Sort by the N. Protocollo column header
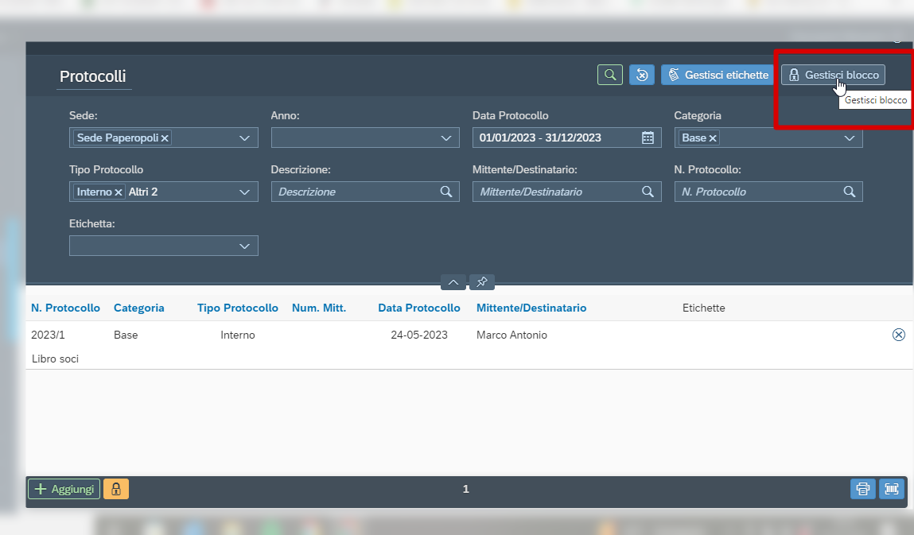The image size is (914, 535). click(65, 308)
